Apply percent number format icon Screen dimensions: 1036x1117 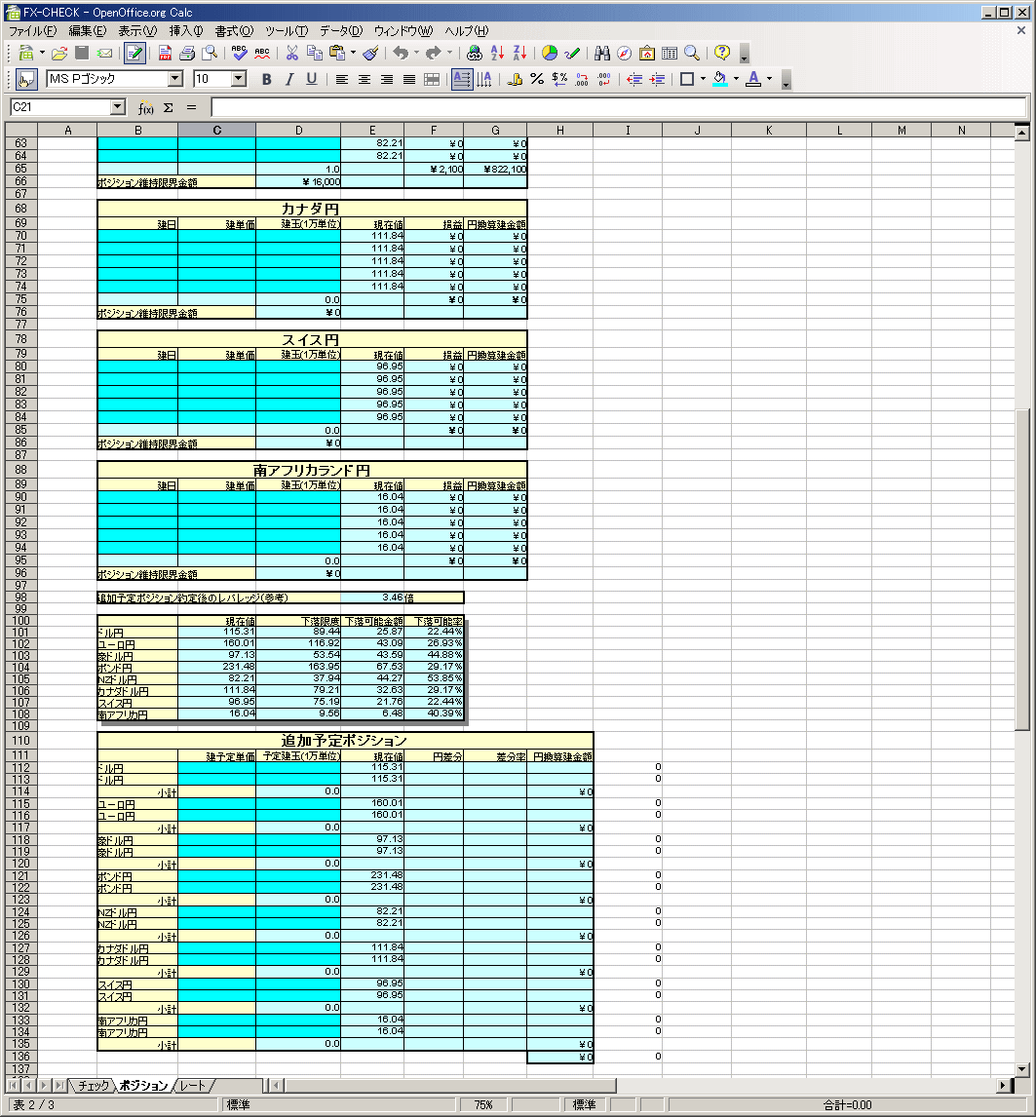[x=537, y=79]
